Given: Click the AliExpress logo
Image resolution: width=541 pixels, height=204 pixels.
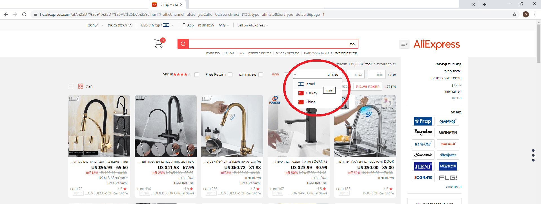Looking at the screenshot, I should (x=436, y=44).
